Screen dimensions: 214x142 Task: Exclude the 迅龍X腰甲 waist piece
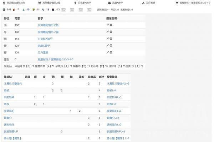point(111,45)
